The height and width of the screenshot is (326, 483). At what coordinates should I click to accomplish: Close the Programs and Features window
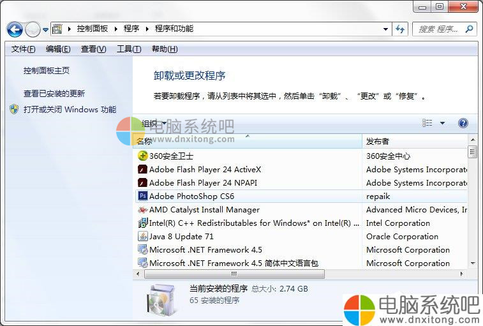(463, 6)
